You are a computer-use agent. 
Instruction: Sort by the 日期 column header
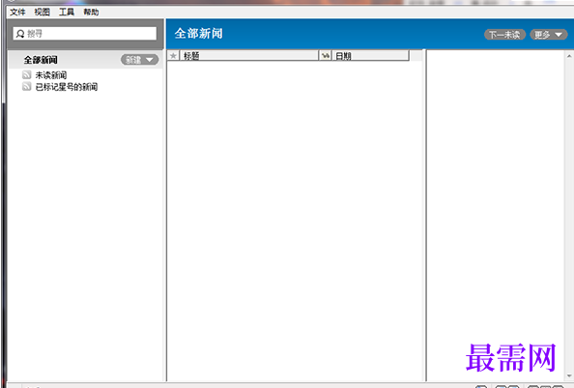coord(370,56)
